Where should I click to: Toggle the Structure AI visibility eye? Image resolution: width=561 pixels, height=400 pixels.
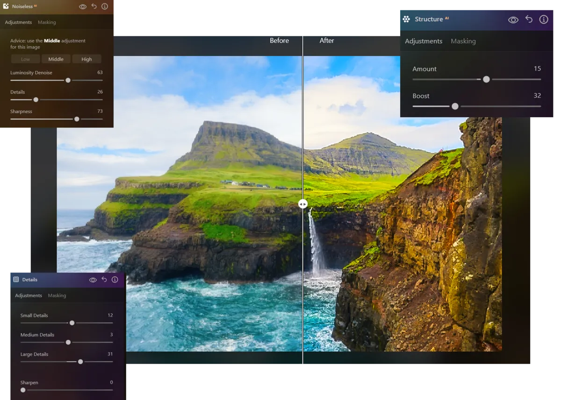point(513,20)
